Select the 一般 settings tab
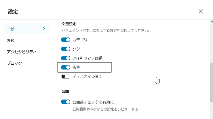Screen dimensions: 213x119 pyautogui.click(x=11, y=29)
